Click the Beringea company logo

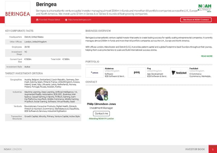[x=18, y=14]
